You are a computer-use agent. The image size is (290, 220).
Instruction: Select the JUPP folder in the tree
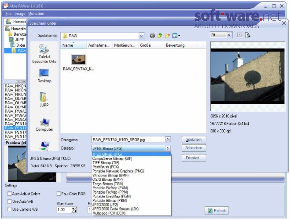17,40
